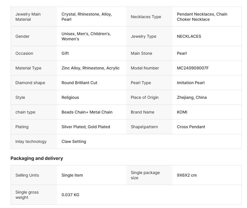
Task: Click the 0.037 KG gross weight value
Action: (x=70, y=195)
